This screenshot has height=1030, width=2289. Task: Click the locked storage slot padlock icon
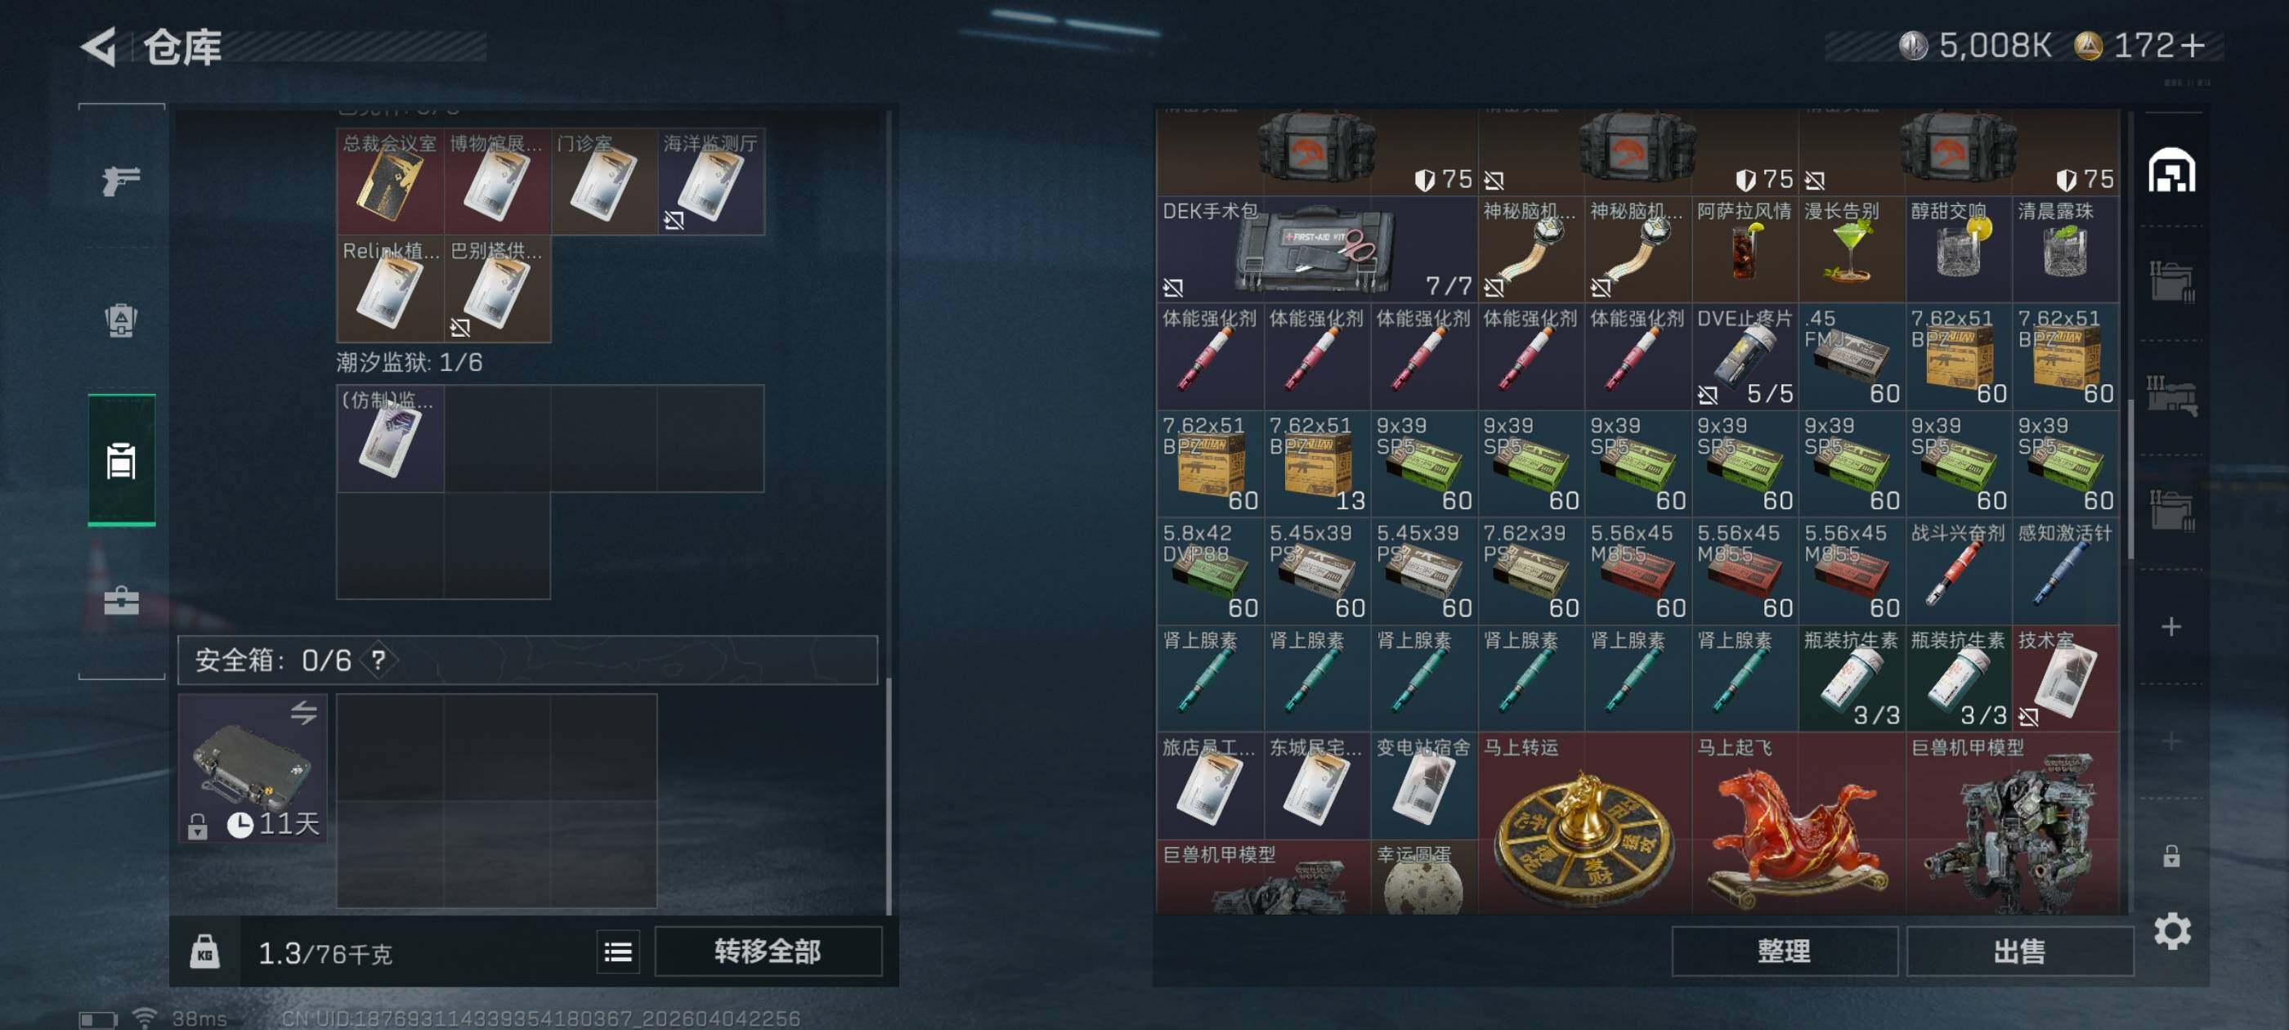[2170, 856]
